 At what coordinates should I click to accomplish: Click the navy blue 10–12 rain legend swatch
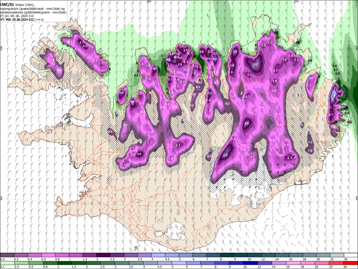coord(250,263)
